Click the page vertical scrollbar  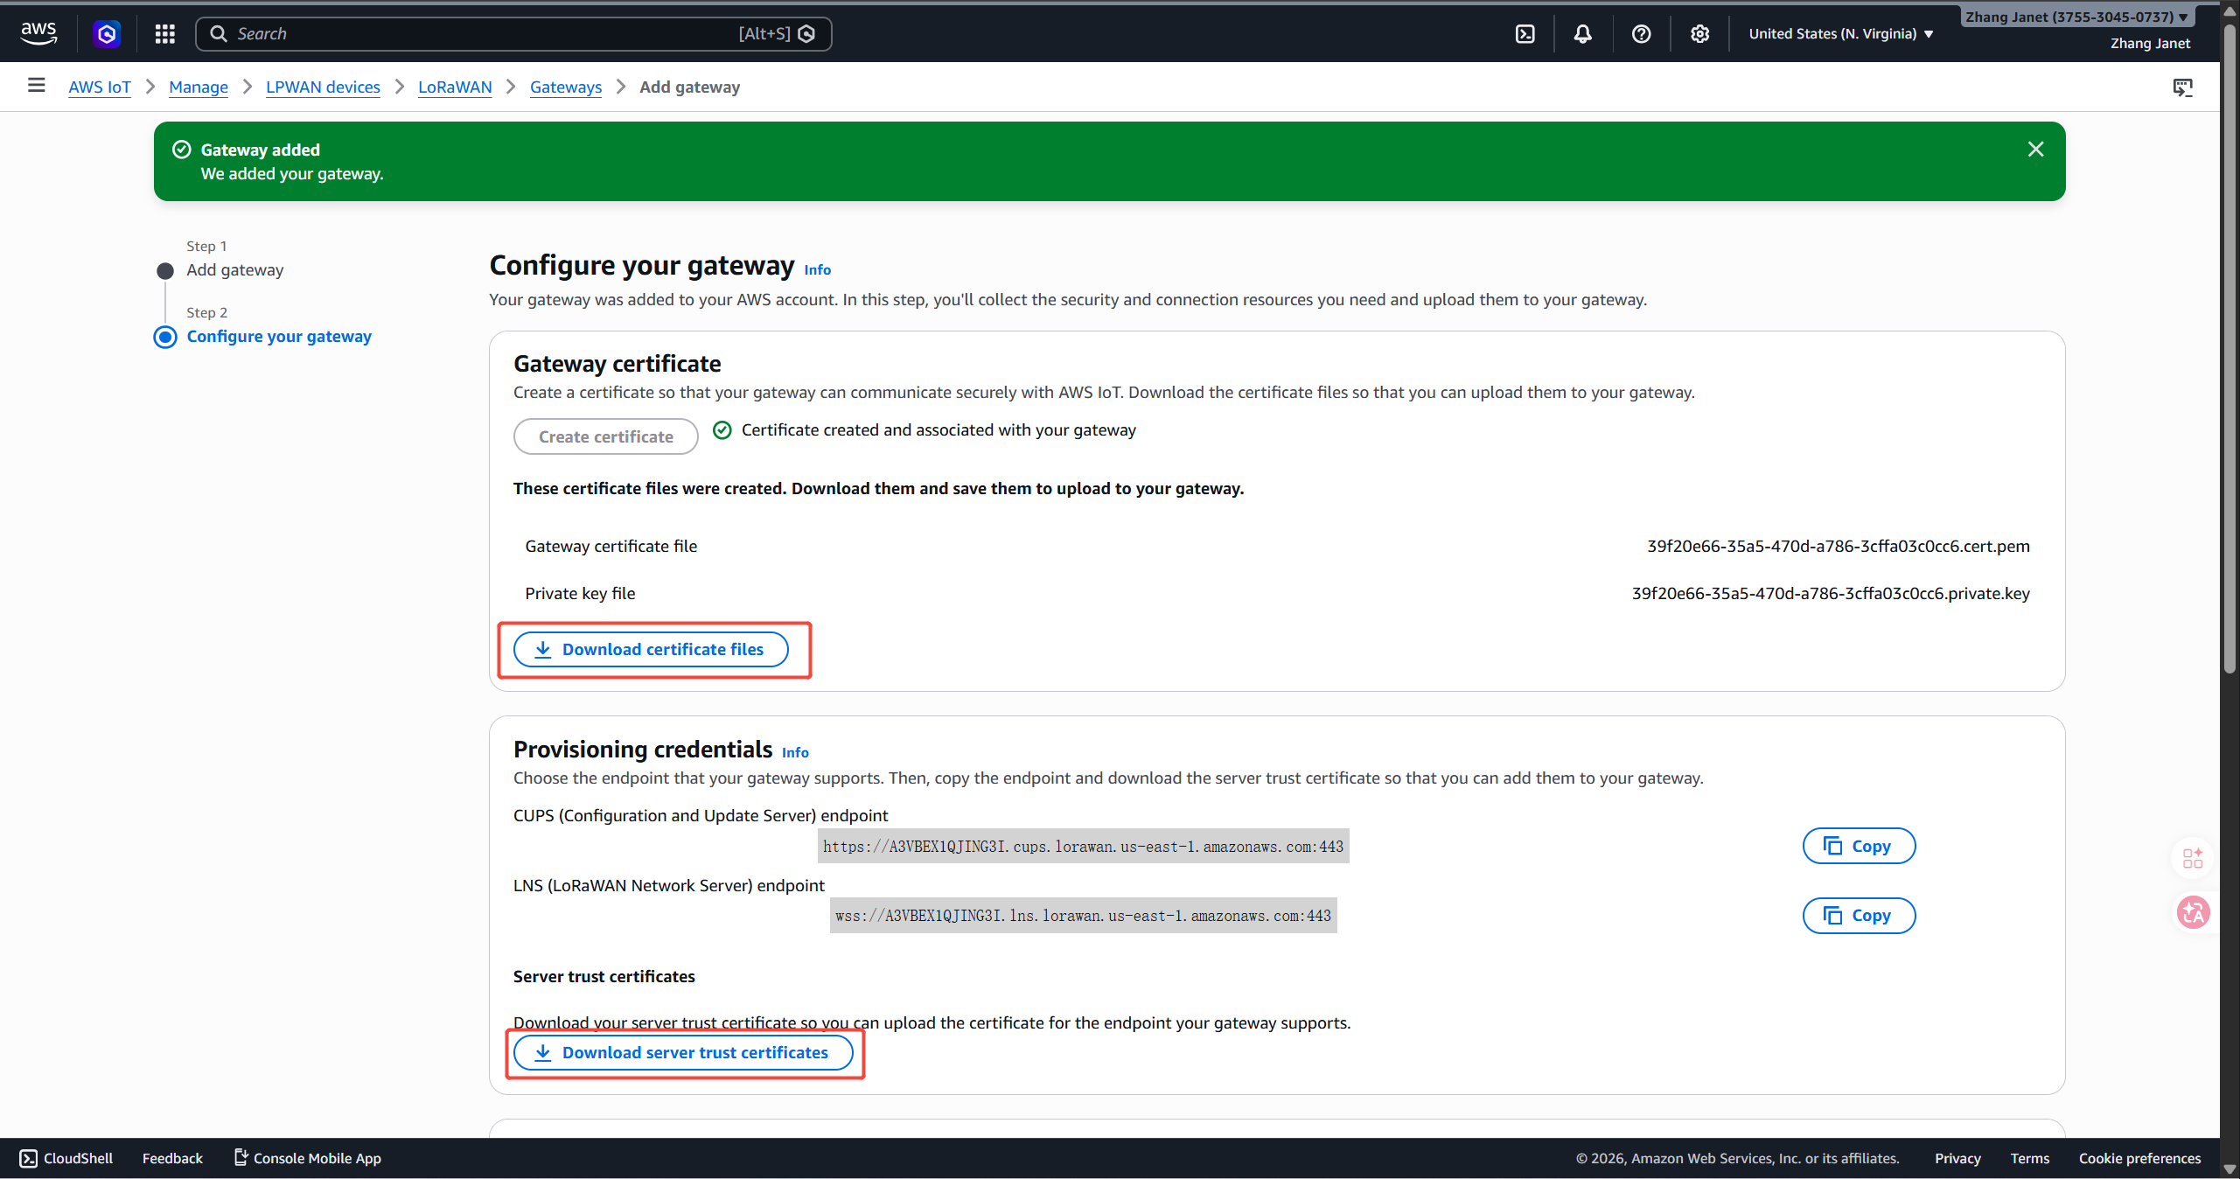(2230, 350)
